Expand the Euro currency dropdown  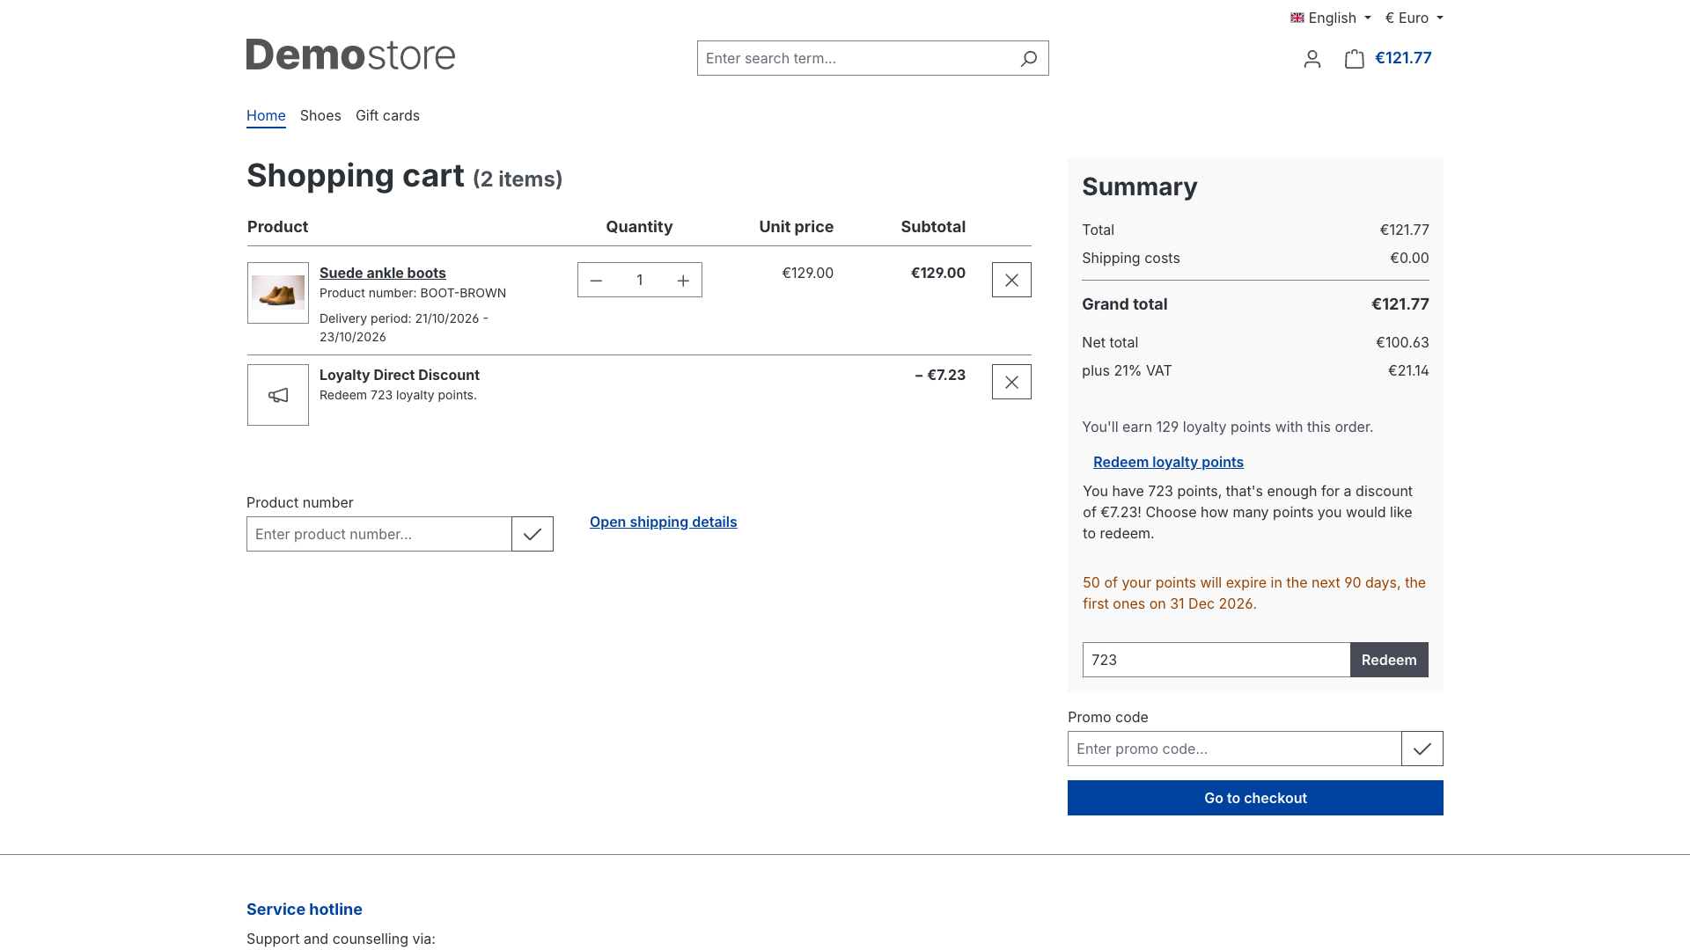point(1414,18)
